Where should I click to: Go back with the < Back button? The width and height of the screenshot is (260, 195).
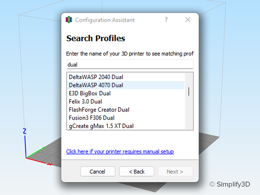136,172
